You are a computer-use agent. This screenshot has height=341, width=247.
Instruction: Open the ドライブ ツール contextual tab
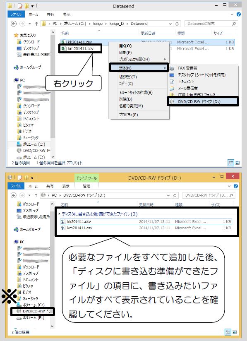[x=86, y=178]
